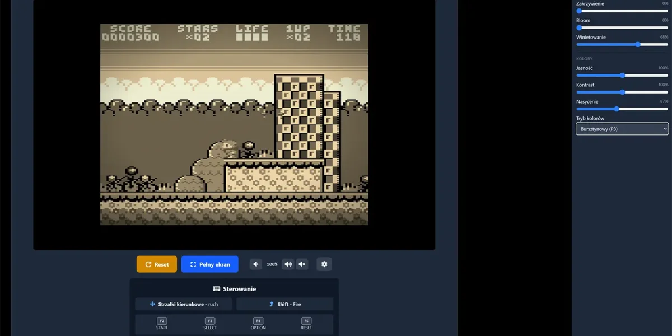
Task: Click the Jasność slider handle
Action: [623, 75]
